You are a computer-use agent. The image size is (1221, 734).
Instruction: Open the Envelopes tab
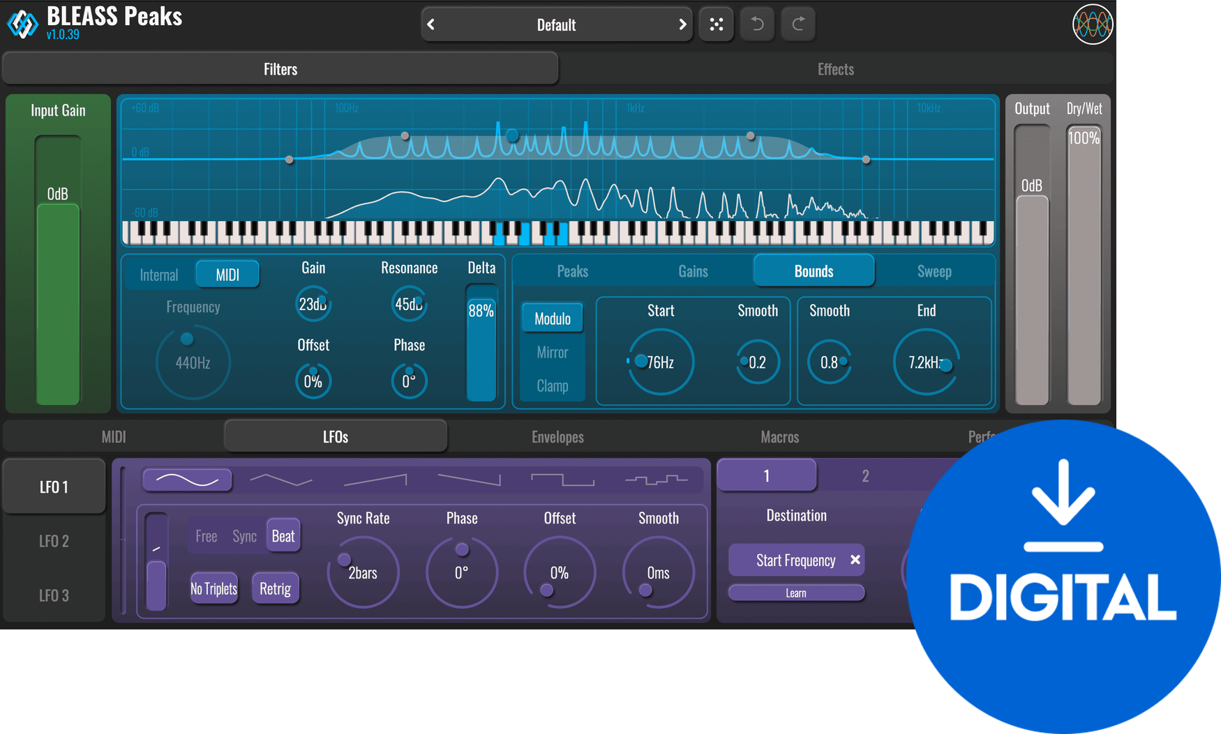(557, 437)
